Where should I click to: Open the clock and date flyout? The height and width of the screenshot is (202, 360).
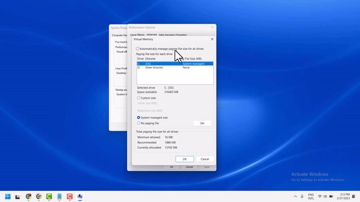(x=344, y=196)
